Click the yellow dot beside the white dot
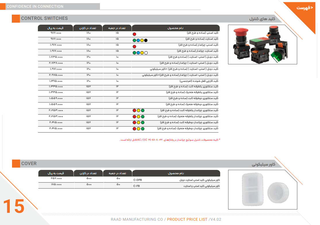This screenshot has height=225, width=320. pos(142,53)
